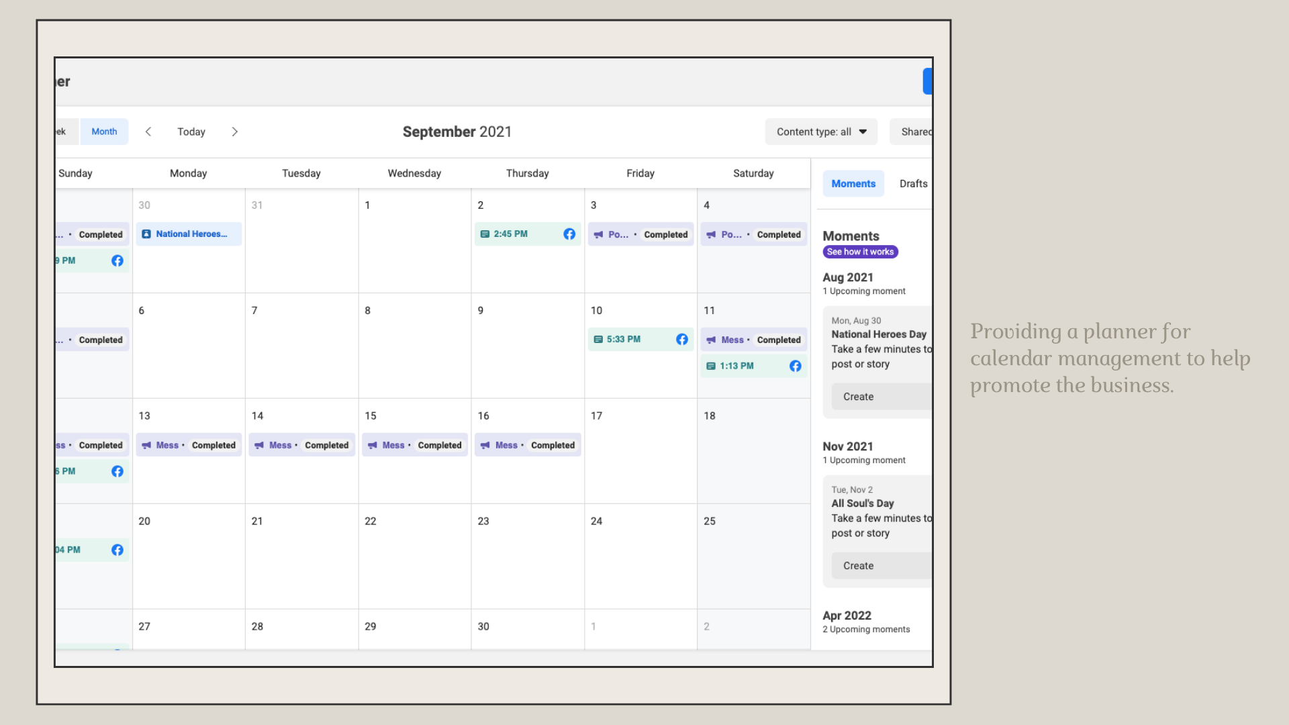Screen dimensions: 1289x725
Task: Click the caret arrow in Content type filter
Action: 863,132
